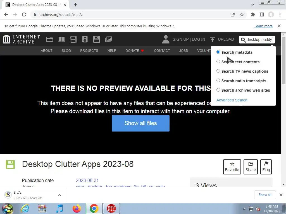Click the user avatar icon
The height and width of the screenshot is (214, 286).
tap(166, 39)
